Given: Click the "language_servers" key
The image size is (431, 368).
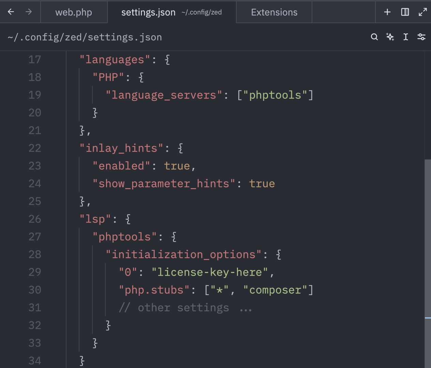Looking at the screenshot, I should click(x=164, y=95).
